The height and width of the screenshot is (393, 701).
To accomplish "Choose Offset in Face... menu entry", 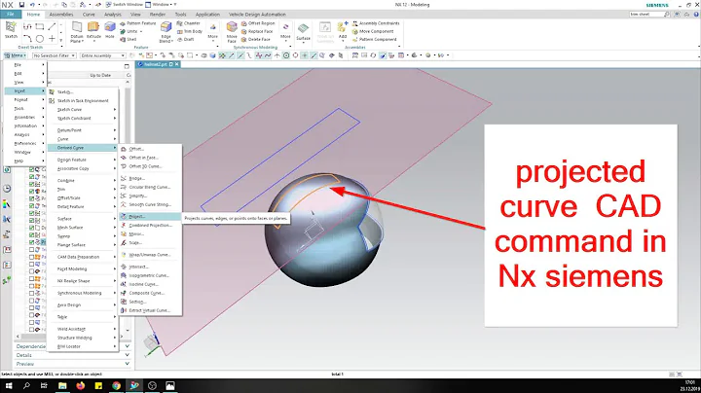I will coord(150,158).
